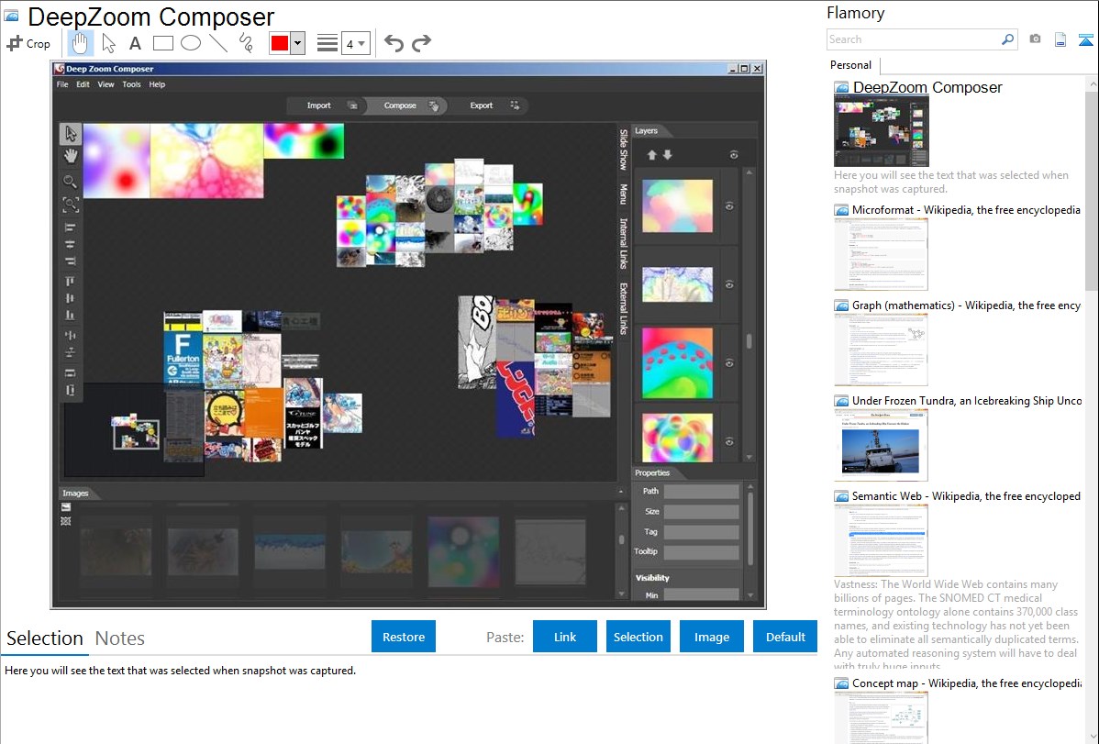Switch to the Notes tab
1099x744 pixels.
(120, 639)
